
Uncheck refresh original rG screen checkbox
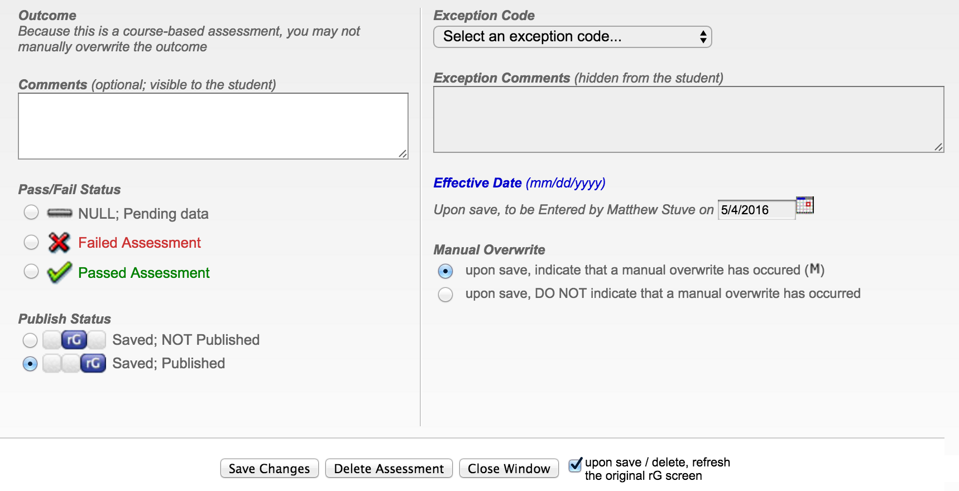pyautogui.click(x=575, y=464)
